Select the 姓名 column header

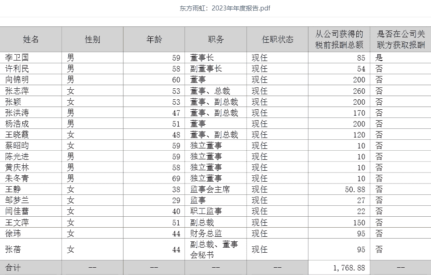tap(31, 39)
